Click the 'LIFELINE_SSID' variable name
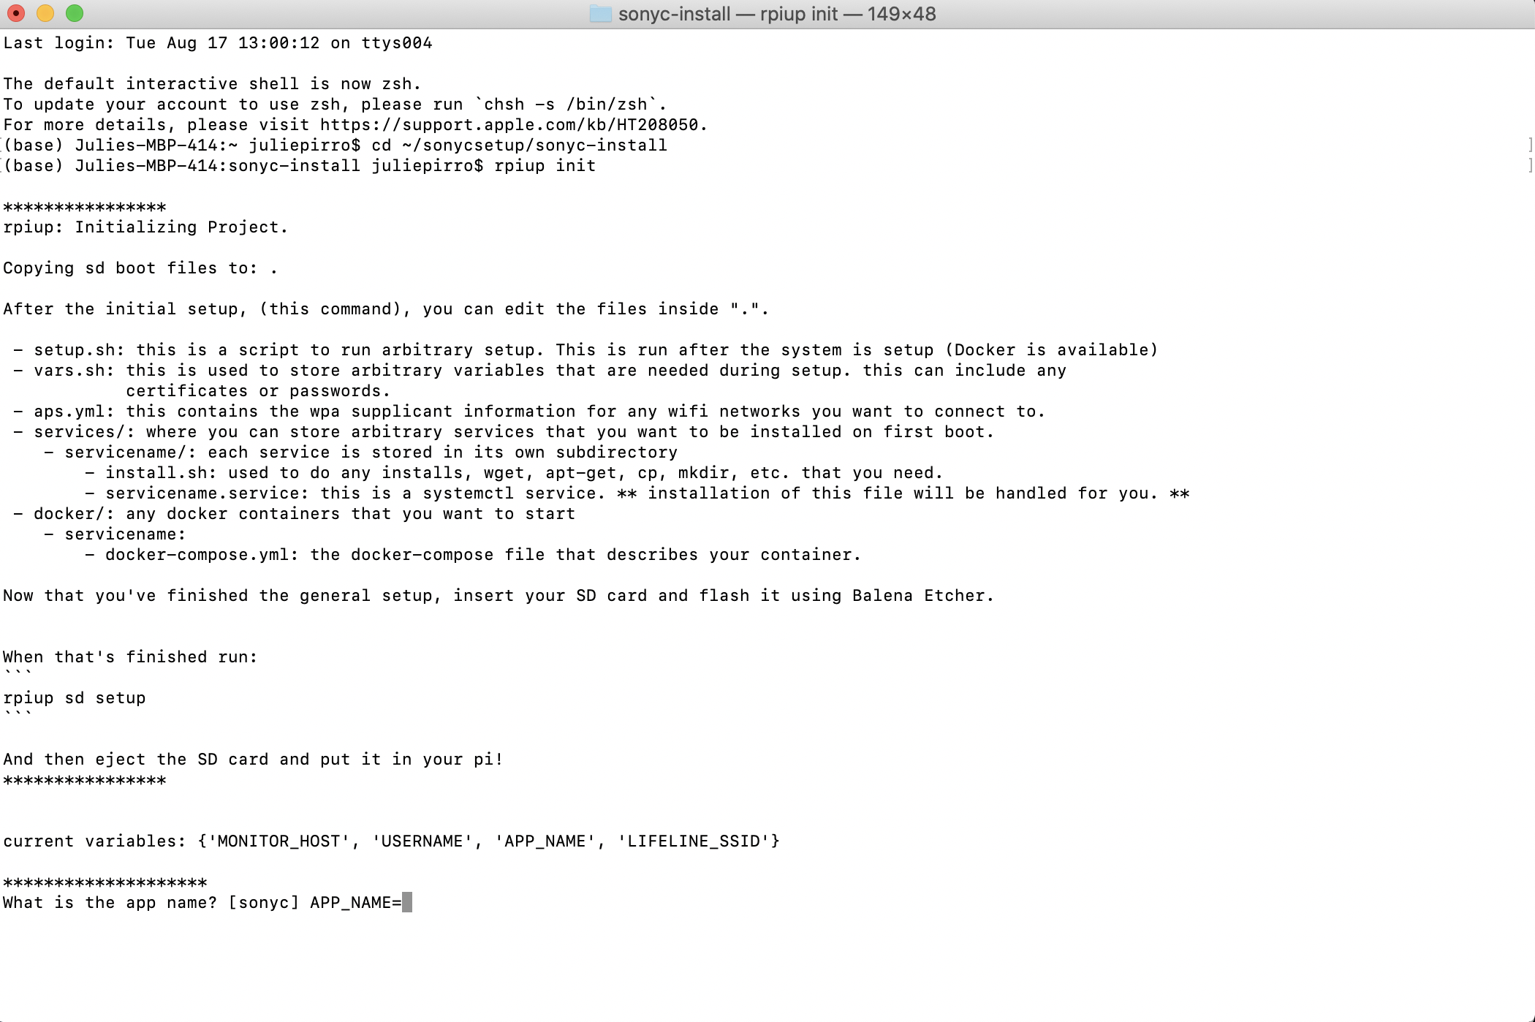The height and width of the screenshot is (1022, 1535). coord(694,841)
